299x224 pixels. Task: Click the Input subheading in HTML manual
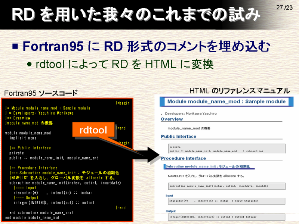coord(169,196)
